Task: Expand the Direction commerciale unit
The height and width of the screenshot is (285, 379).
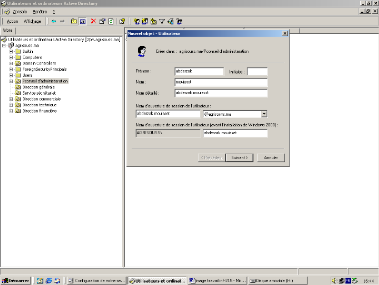Action: pos(11,99)
